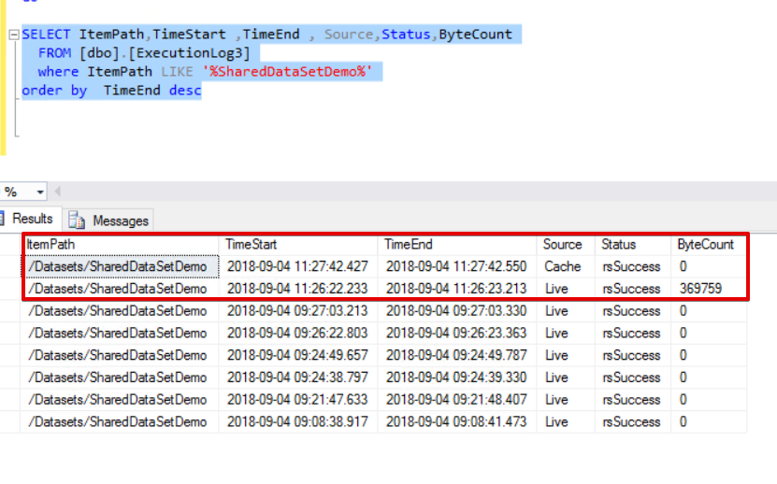
Task: Select rsSuccess status in the Cache row
Action: pos(633,266)
